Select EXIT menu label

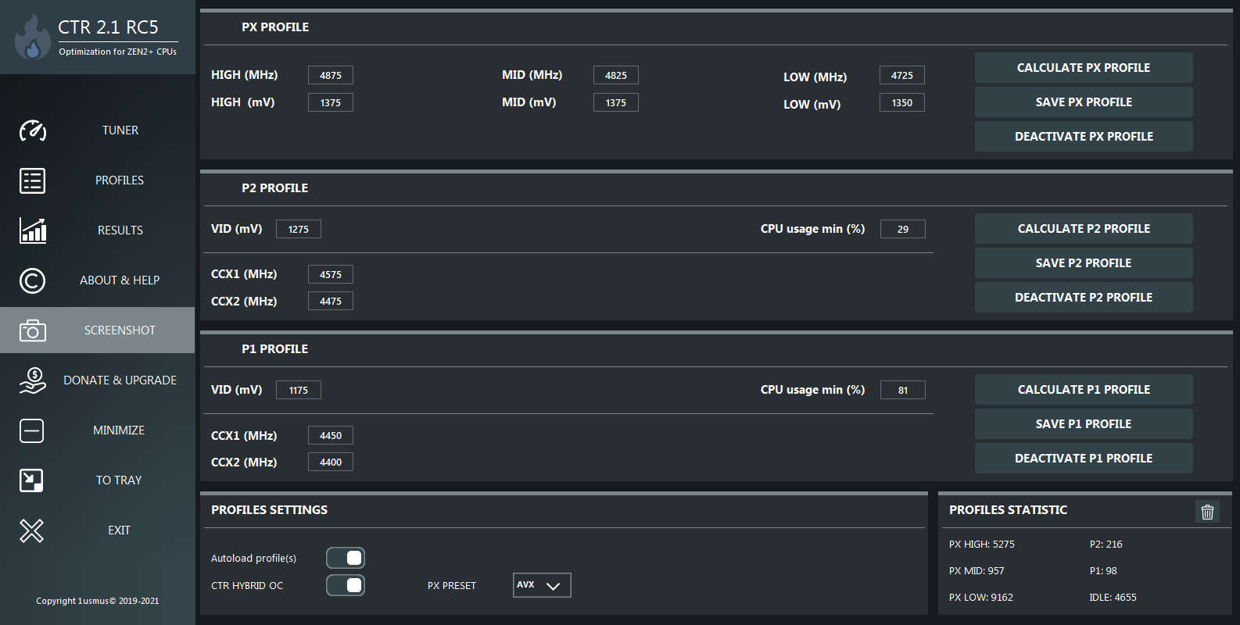click(x=119, y=530)
